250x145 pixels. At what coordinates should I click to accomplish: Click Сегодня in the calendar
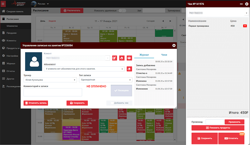[x=151, y=21]
